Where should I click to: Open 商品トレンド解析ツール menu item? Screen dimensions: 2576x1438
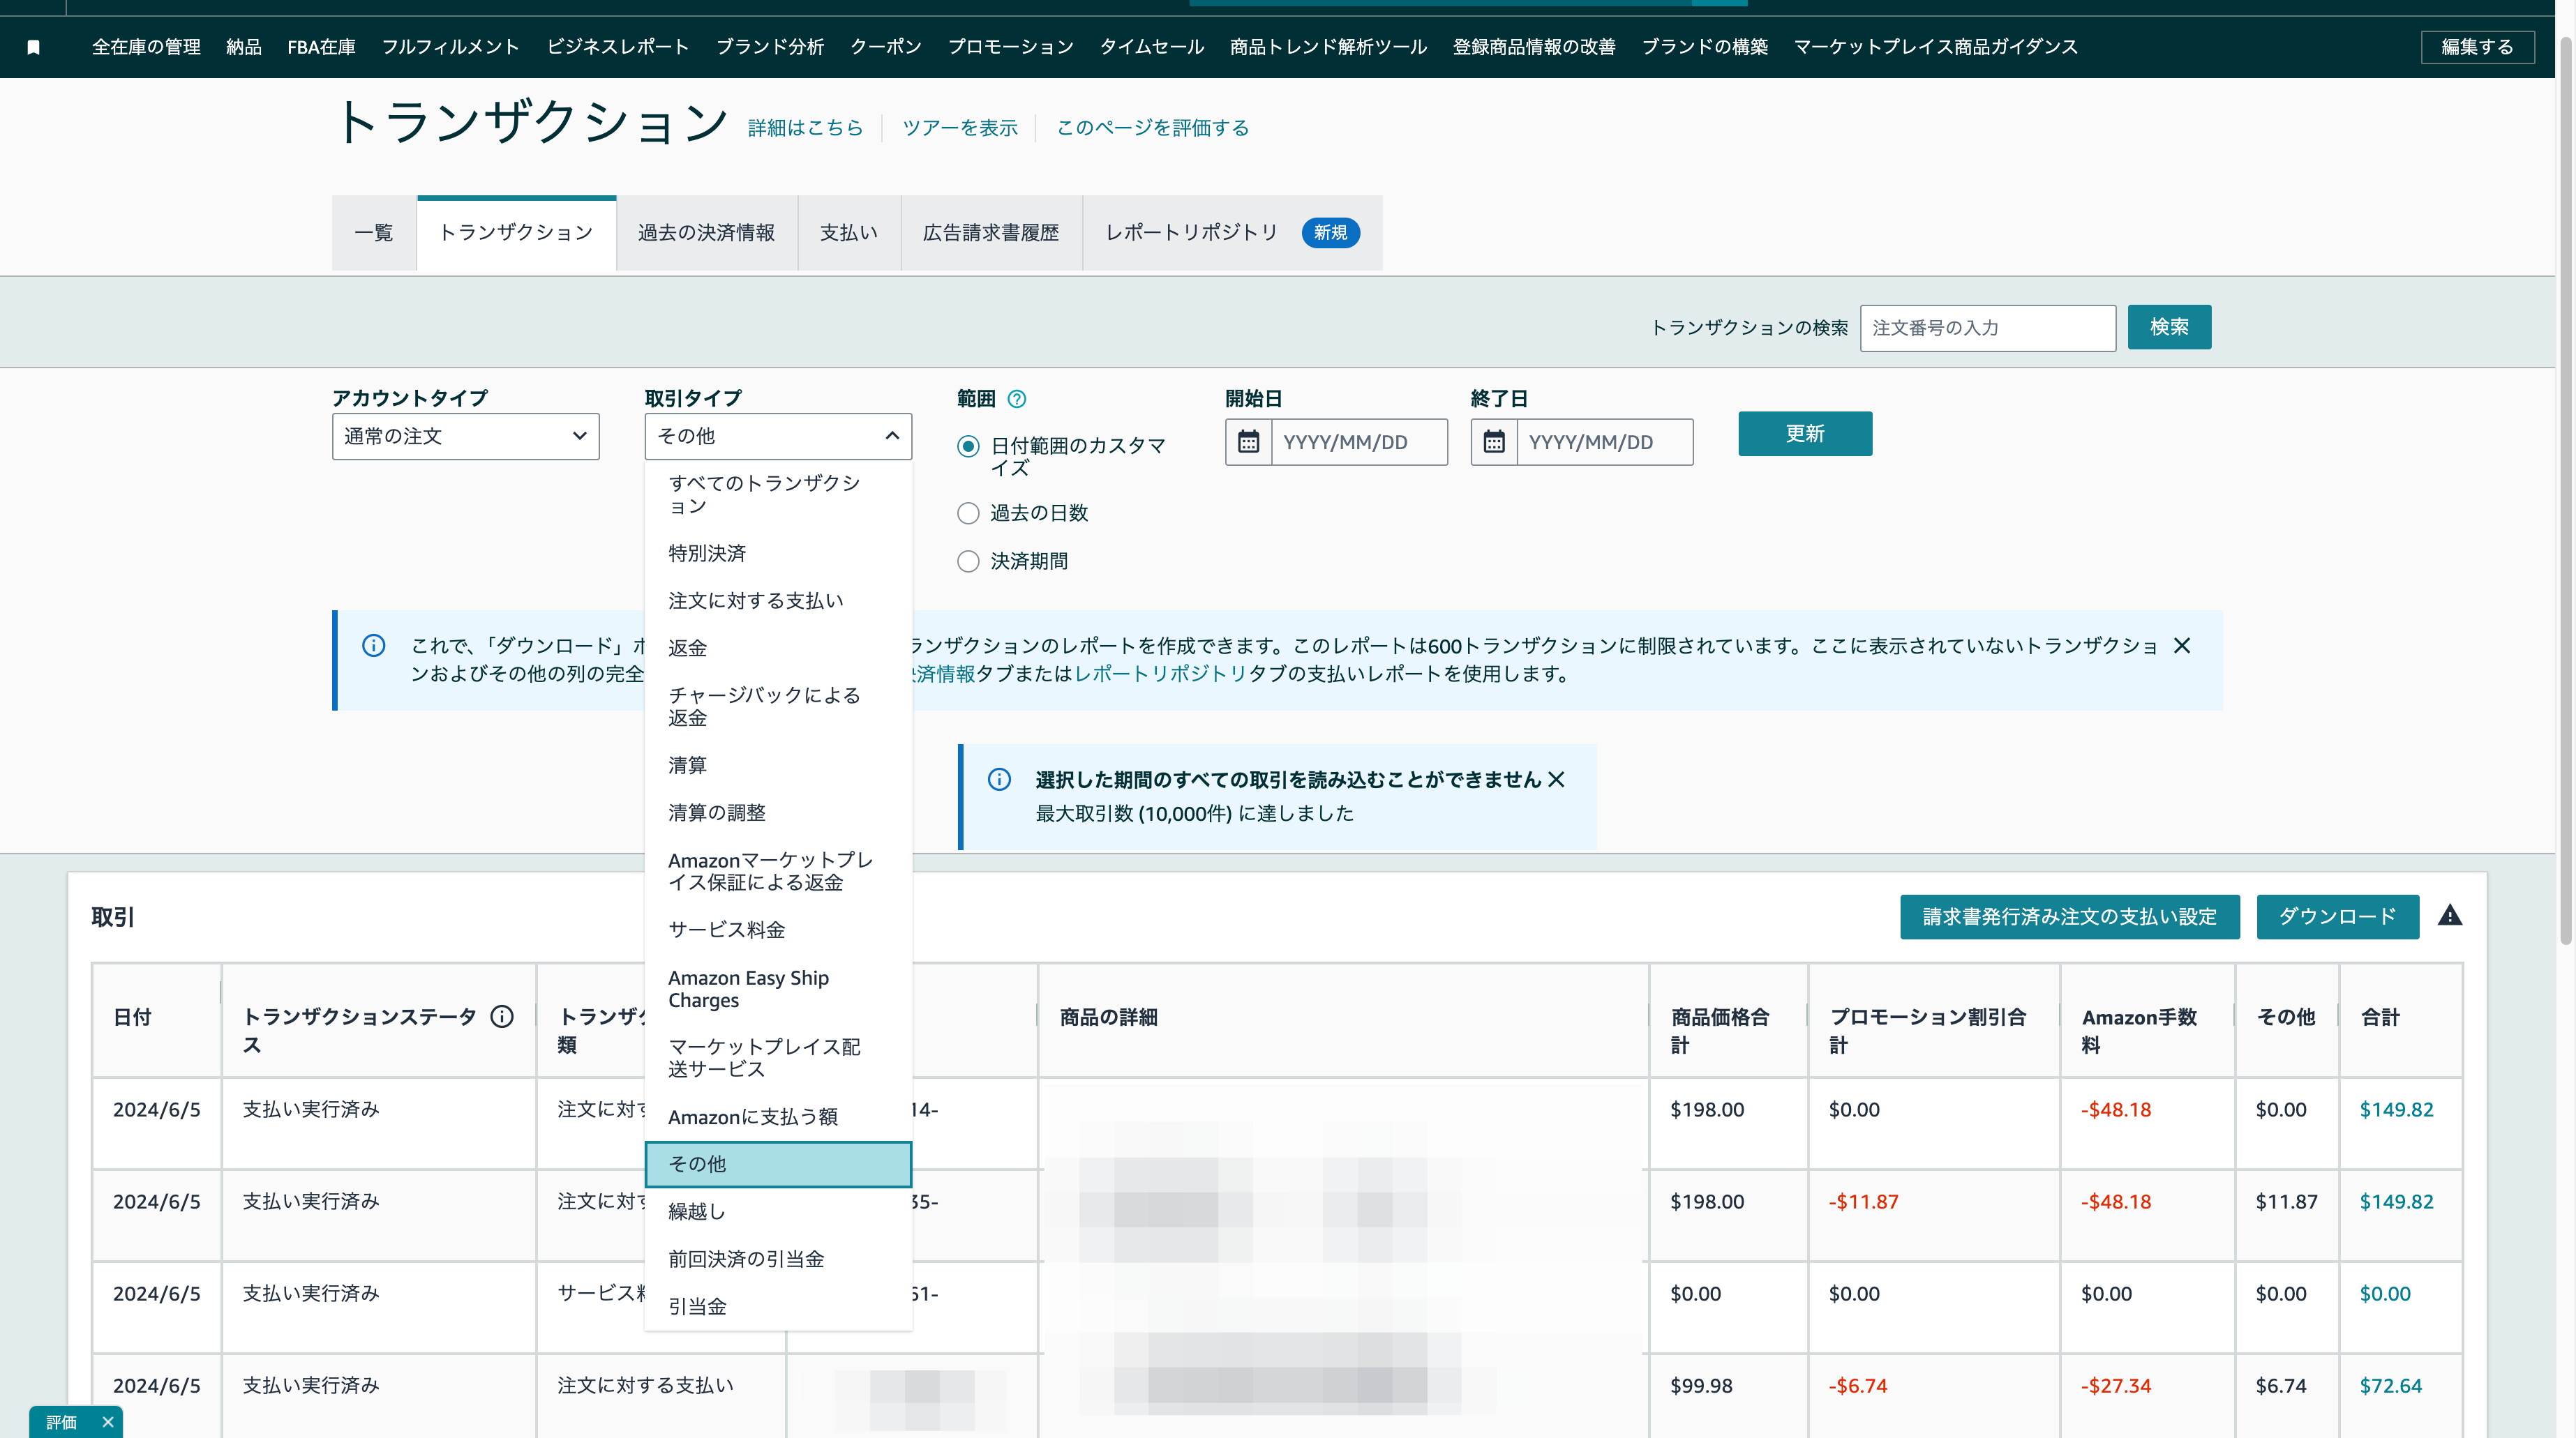[1328, 47]
